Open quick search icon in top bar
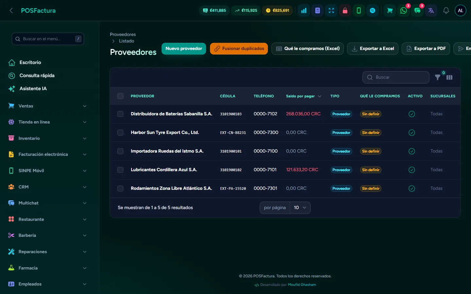471x294 pixels. [373, 10]
